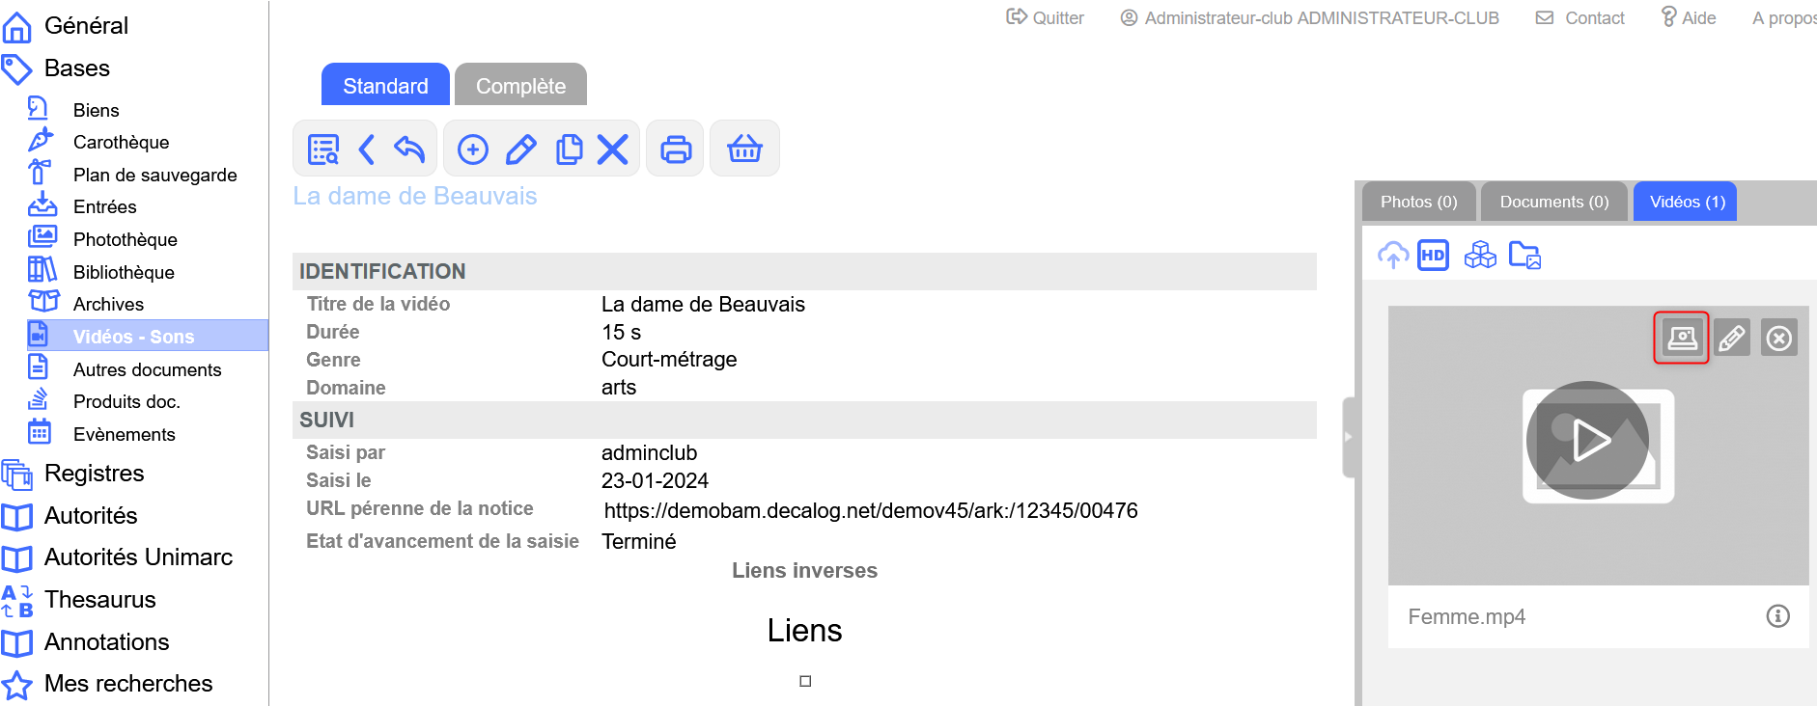The width and height of the screenshot is (1817, 706).
Task: Collapse the media side panel handle
Action: [x=1349, y=437]
